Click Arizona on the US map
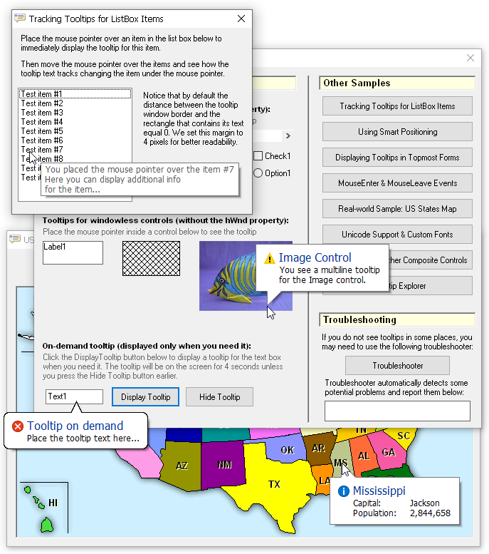 (182, 466)
